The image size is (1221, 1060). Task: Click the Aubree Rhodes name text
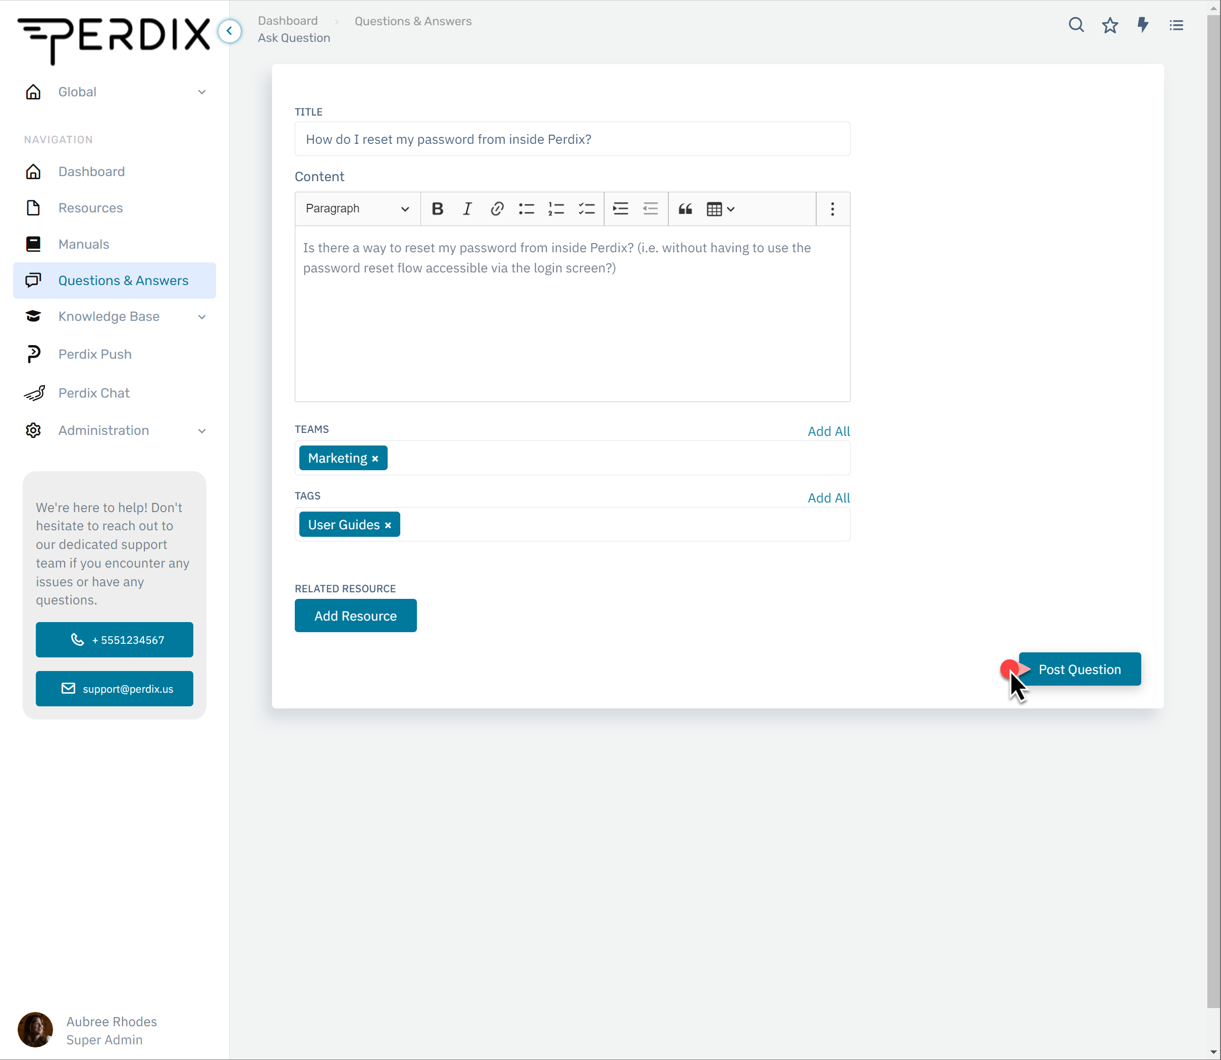111,1022
